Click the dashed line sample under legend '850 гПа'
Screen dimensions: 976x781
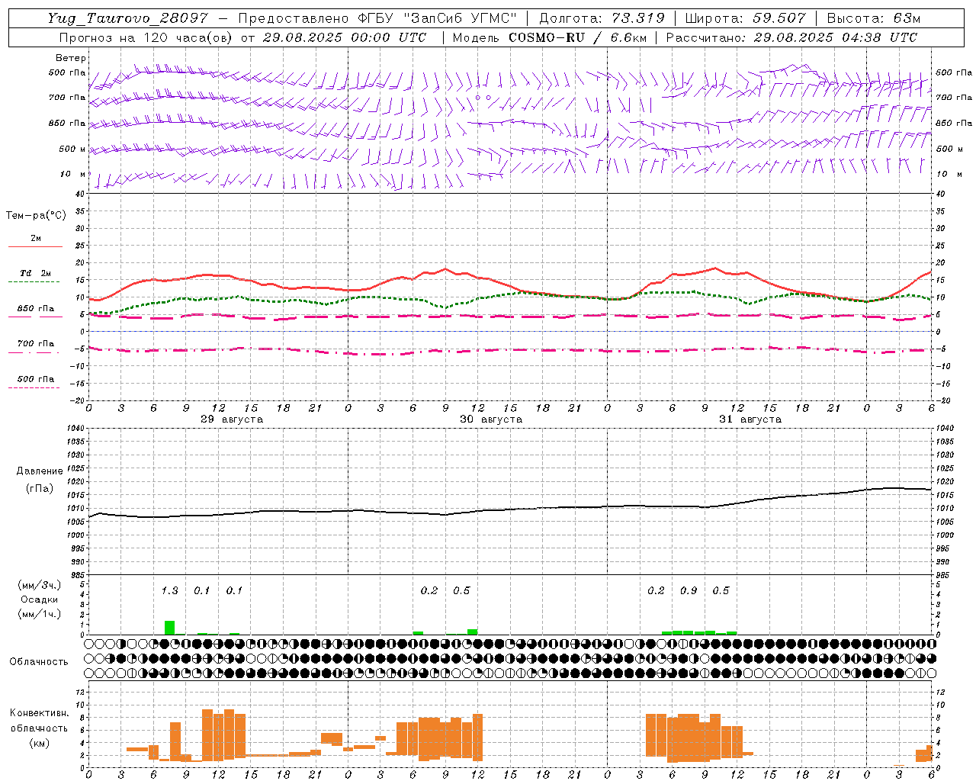click(34, 317)
